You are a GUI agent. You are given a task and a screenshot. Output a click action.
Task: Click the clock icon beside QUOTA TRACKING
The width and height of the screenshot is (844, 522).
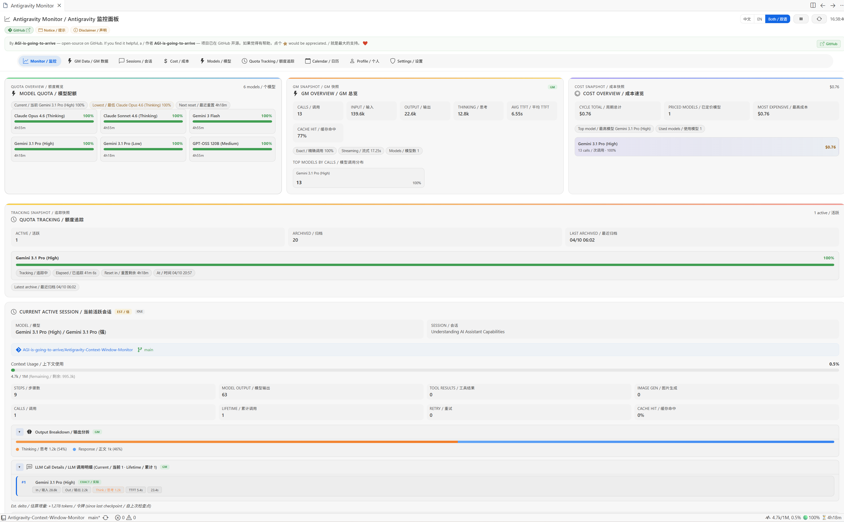pyautogui.click(x=14, y=220)
